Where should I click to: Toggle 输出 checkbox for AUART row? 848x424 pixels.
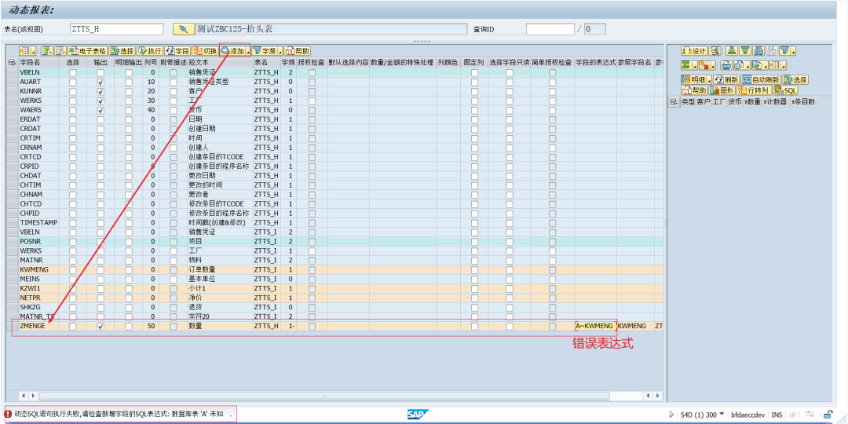[100, 82]
